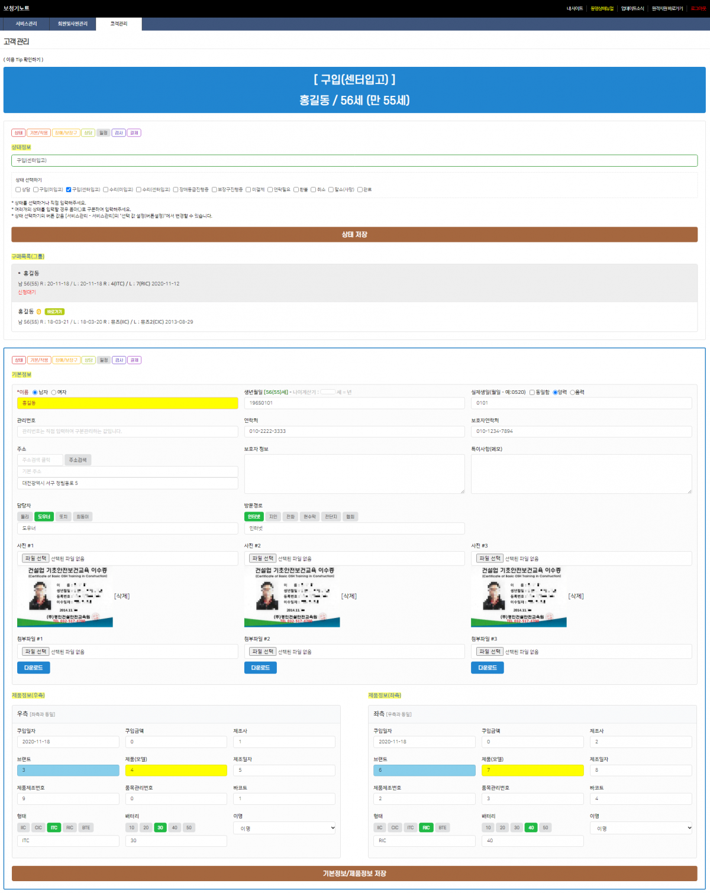
Task: Click the green 바로가기 badge
Action: point(54,312)
